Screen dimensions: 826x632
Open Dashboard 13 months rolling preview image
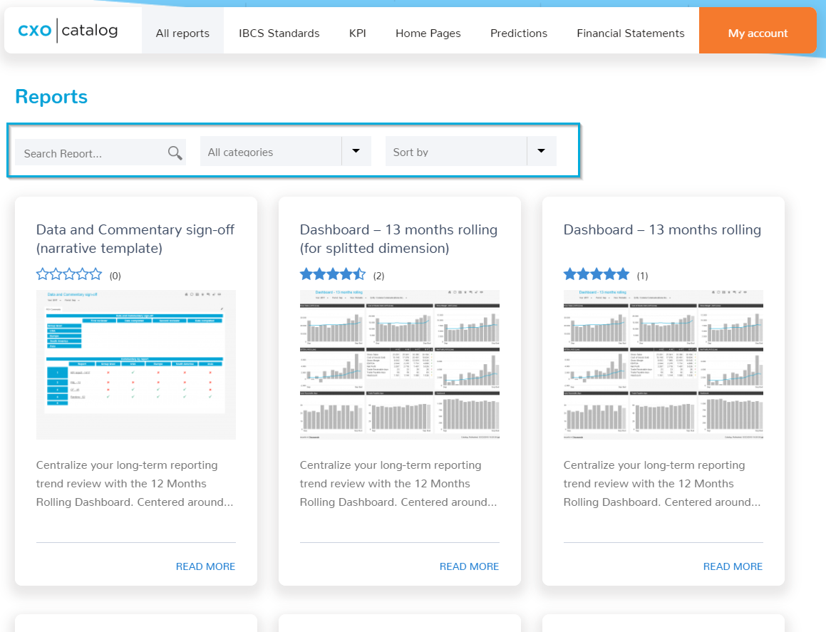point(664,365)
